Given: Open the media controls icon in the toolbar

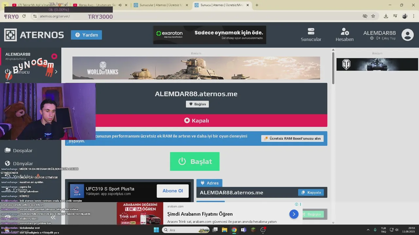Looking at the screenshot, I should (x=395, y=16).
